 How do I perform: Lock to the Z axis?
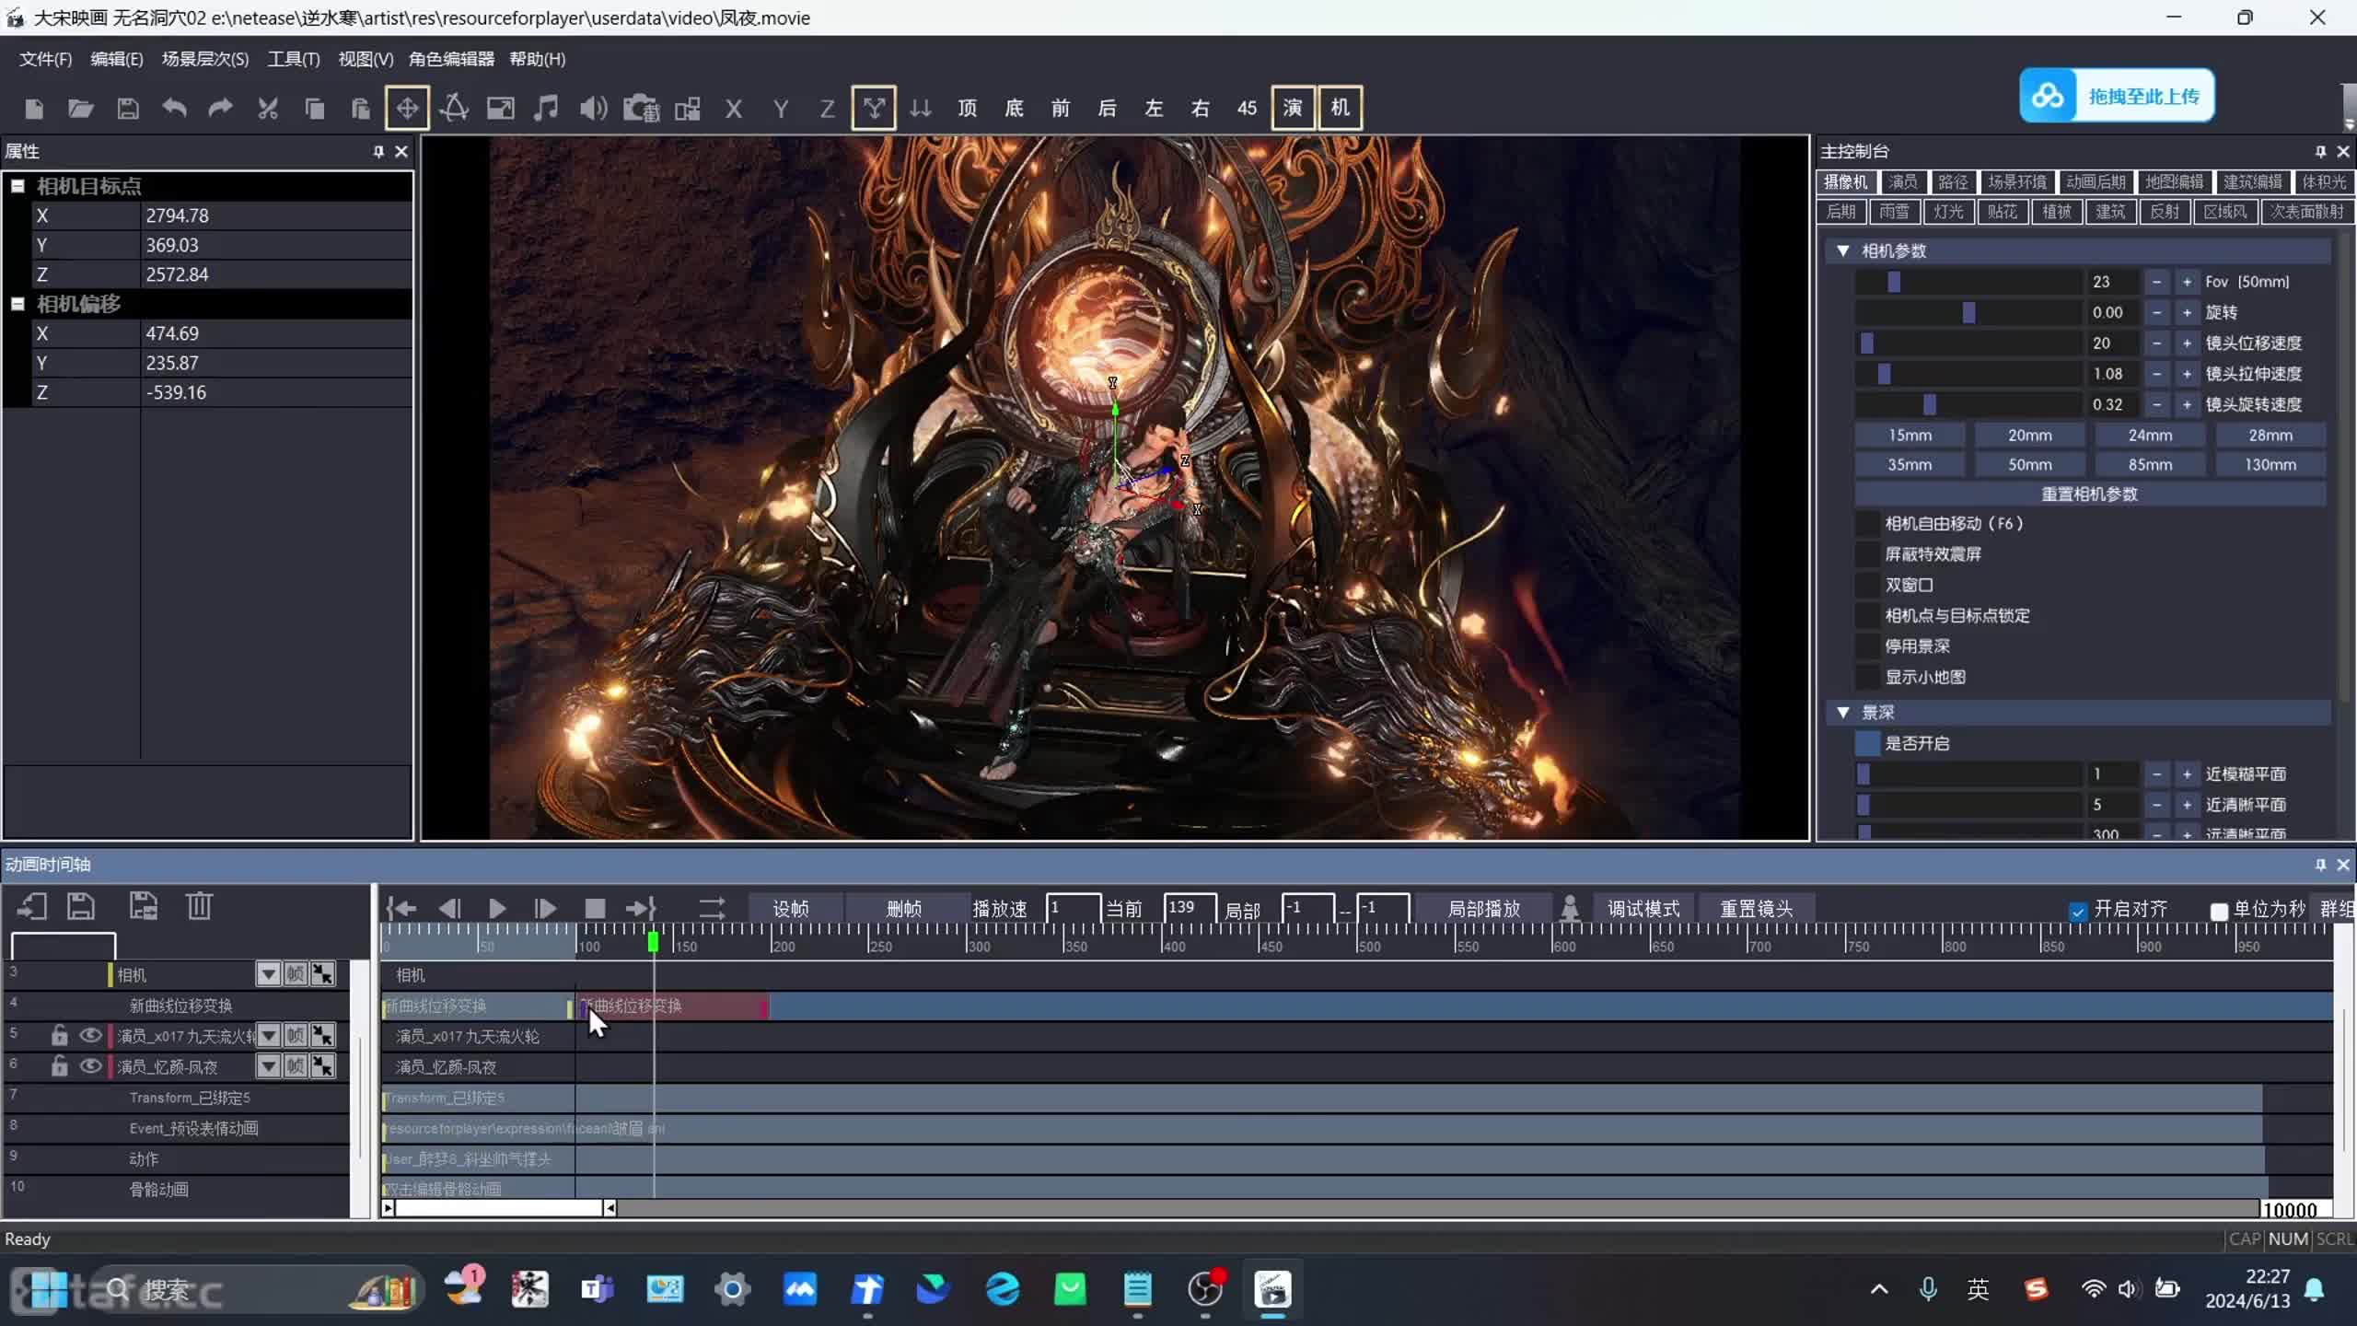coord(827,109)
